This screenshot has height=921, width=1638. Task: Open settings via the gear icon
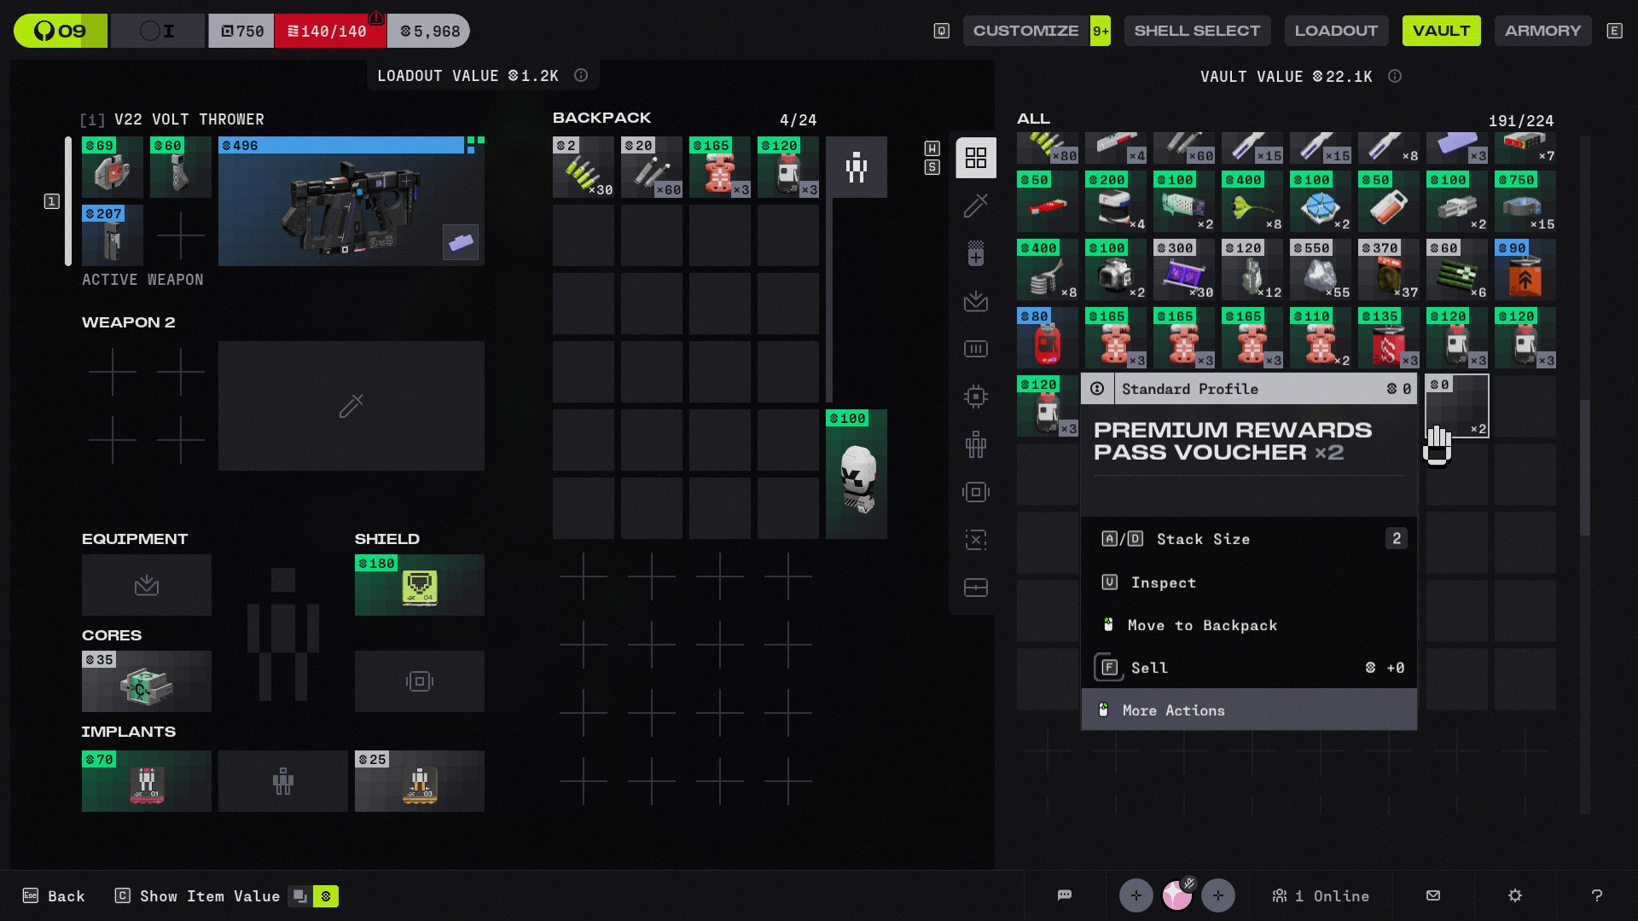click(x=1514, y=895)
